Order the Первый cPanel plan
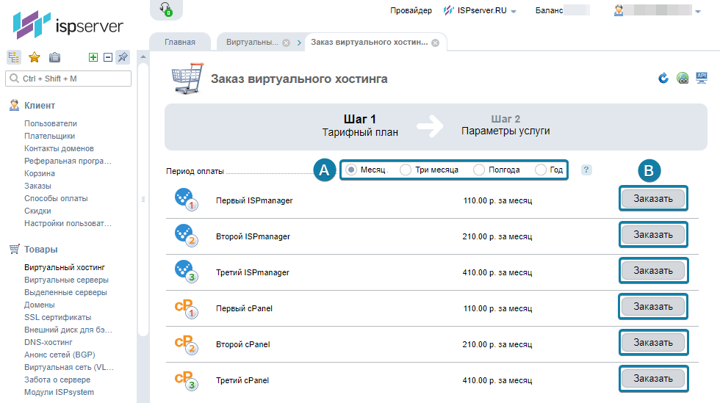720x403 pixels. 653,306
